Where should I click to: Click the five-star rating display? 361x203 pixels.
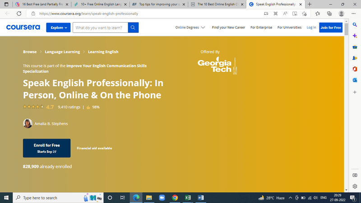(33, 107)
